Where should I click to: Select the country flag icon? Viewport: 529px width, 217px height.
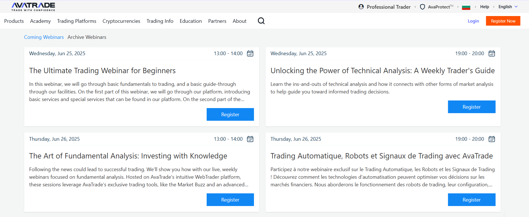pos(466,7)
